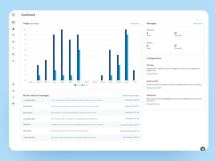Image resolution: width=215 pixels, height=161 pixels.
Task: Click the Manage Webhooks link
Action: (153, 104)
